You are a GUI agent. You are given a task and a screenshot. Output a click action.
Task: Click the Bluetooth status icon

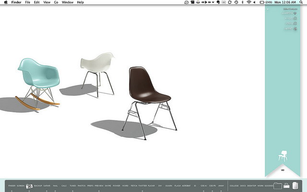click(x=242, y=2)
